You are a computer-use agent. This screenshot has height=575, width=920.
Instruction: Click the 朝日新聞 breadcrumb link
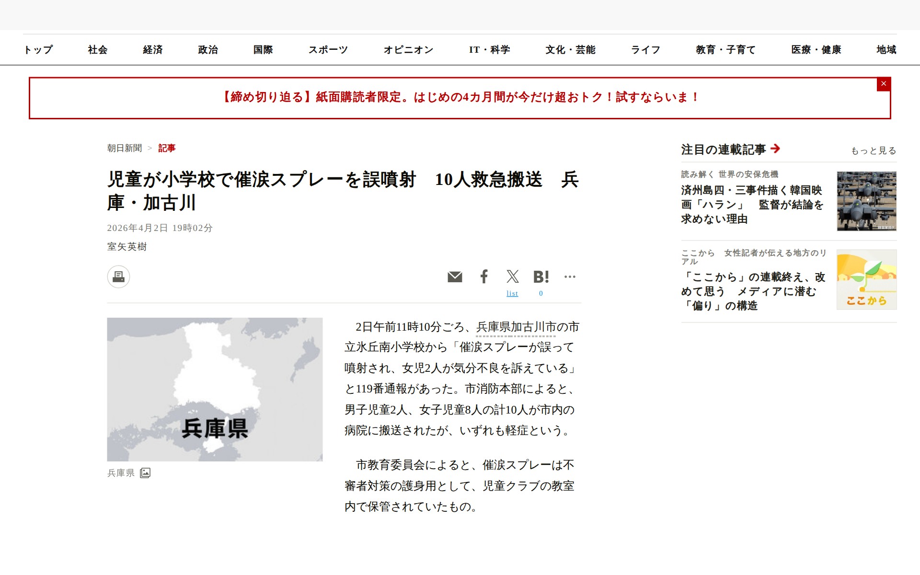pos(125,148)
